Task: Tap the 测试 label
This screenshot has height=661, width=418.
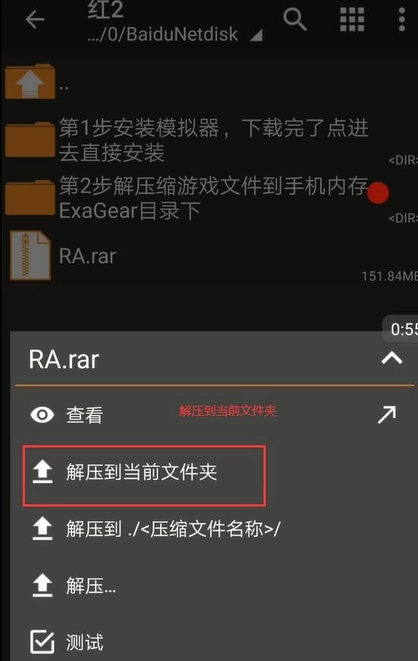Action: (x=84, y=643)
